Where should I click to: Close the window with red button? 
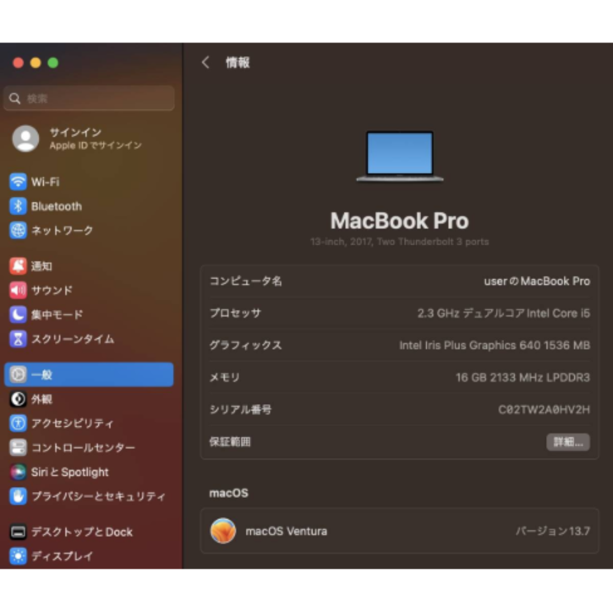tap(18, 62)
